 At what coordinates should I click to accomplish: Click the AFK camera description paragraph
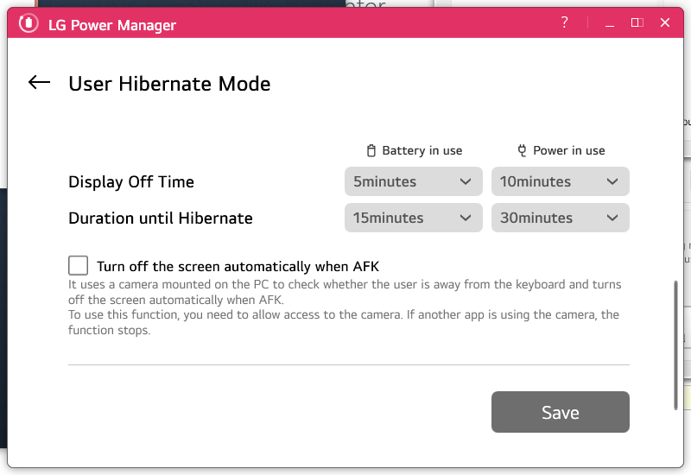[x=344, y=307]
